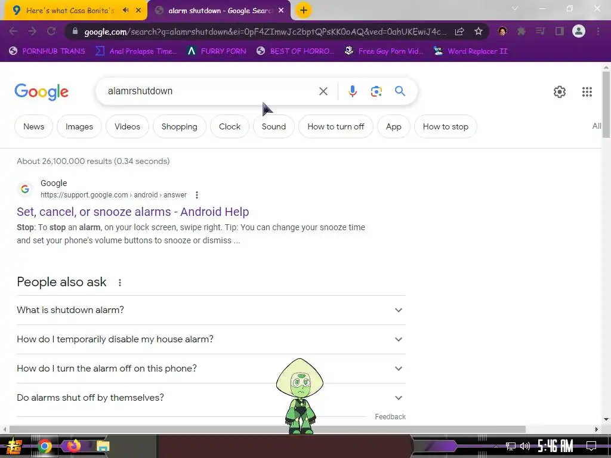Image resolution: width=611 pixels, height=458 pixels.
Task: Click the Google logo
Action: pos(41,92)
